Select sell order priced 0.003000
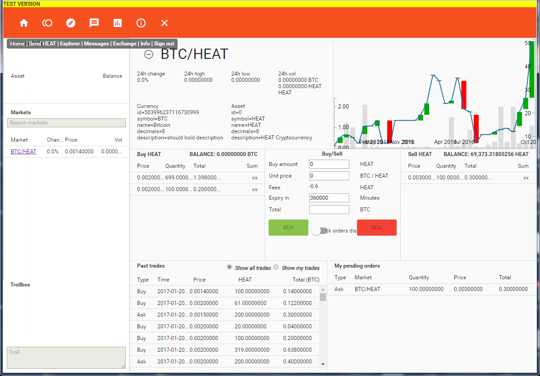Image resolution: width=540 pixels, height=376 pixels. [468, 178]
